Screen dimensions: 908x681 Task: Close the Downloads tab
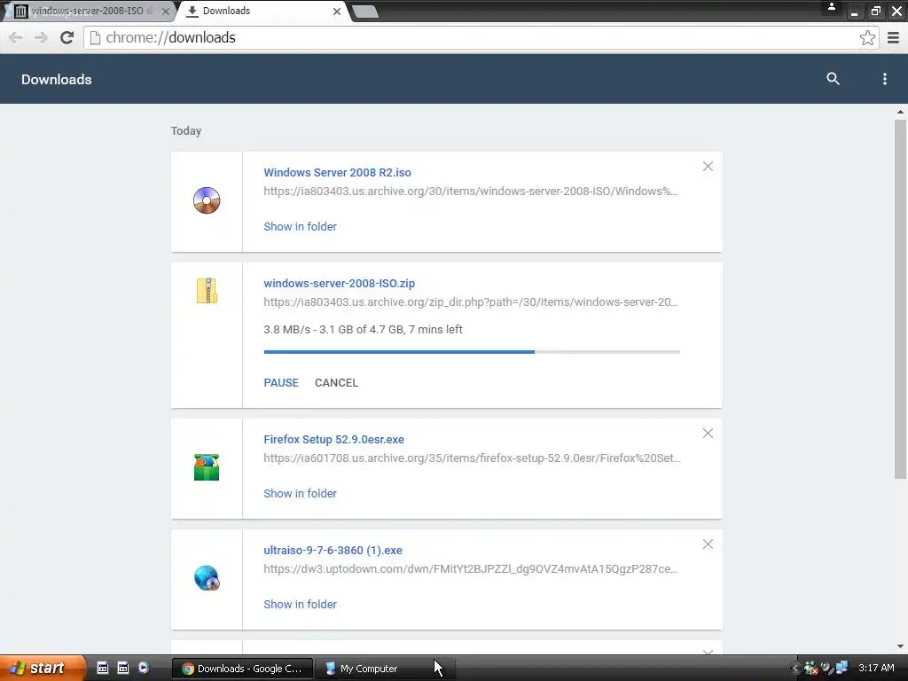(336, 11)
